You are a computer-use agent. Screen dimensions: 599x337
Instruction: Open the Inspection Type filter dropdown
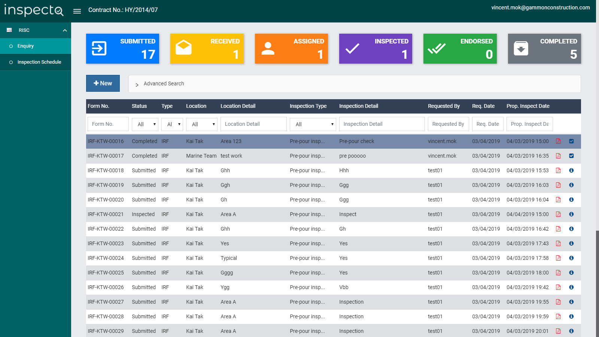point(313,124)
